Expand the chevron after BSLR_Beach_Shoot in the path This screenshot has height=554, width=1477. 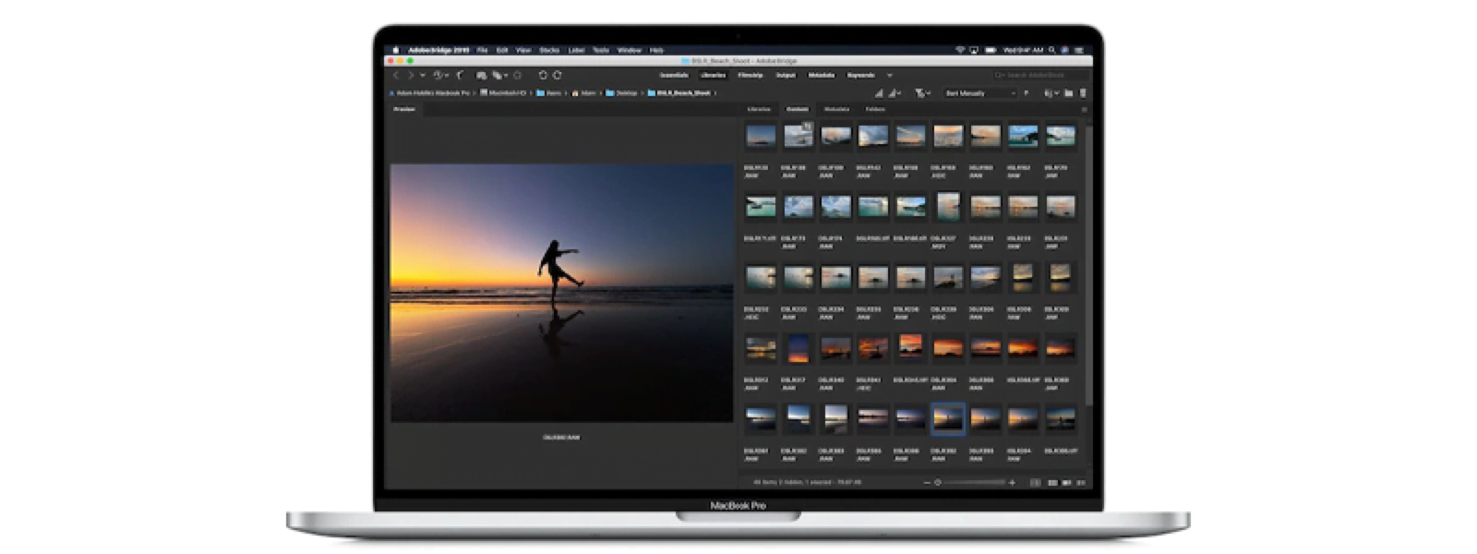coord(715,93)
